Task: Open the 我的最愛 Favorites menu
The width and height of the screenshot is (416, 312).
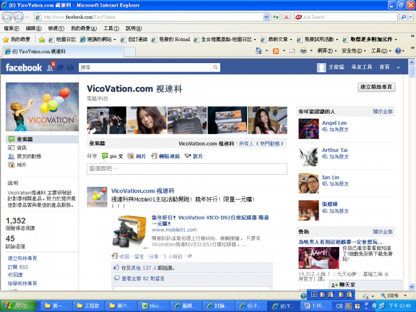Action: click(x=84, y=28)
